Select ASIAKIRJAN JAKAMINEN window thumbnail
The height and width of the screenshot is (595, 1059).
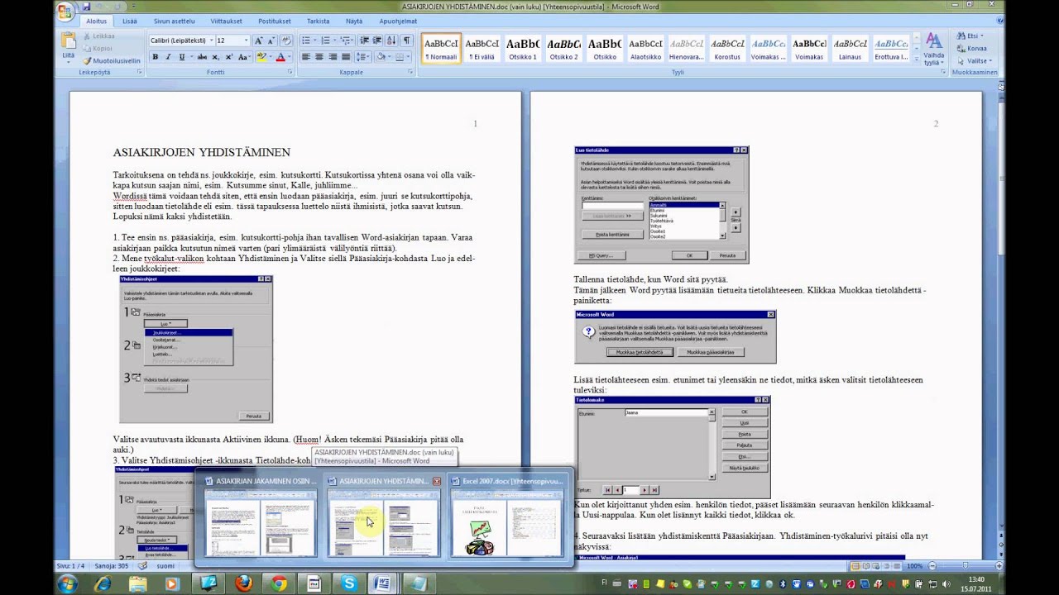[261, 516]
